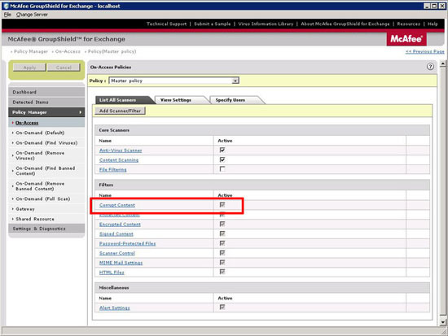Image resolution: width=448 pixels, height=336 pixels.
Task: Select On-Demand (Find Banned Content)
Action: coord(46,171)
